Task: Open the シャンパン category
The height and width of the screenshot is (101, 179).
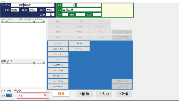Action: [x=101, y=21]
